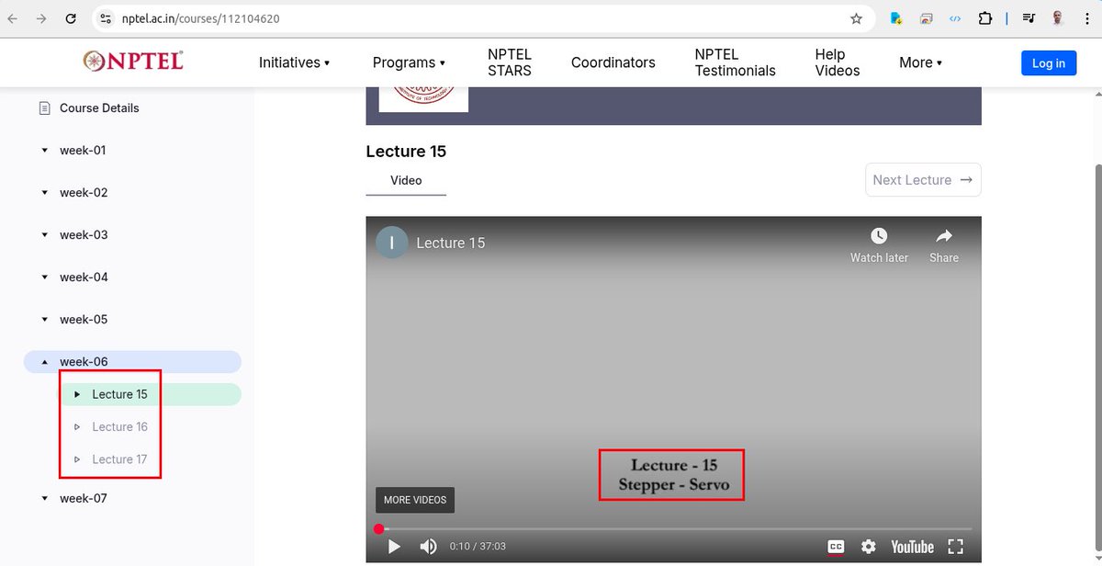1102x566 pixels.
Task: Click the tab-window extension icon in toolbar
Action: click(926, 18)
